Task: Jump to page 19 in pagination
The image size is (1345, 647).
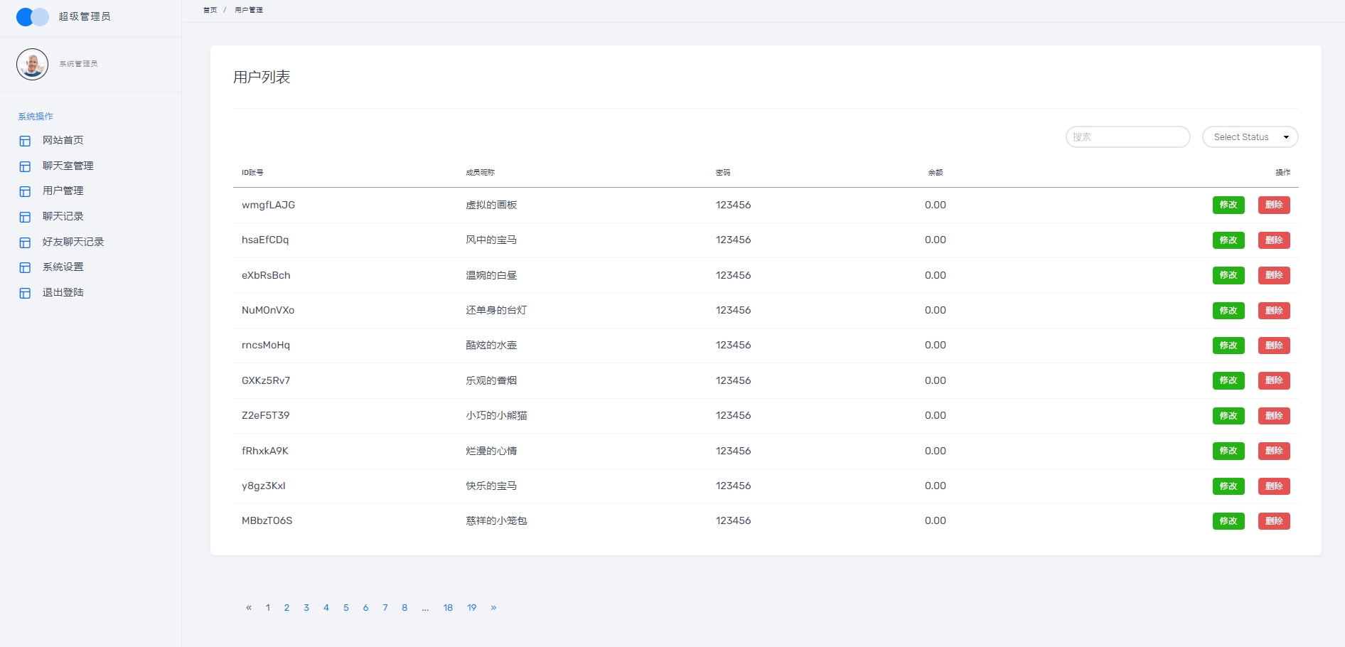Action: click(471, 608)
